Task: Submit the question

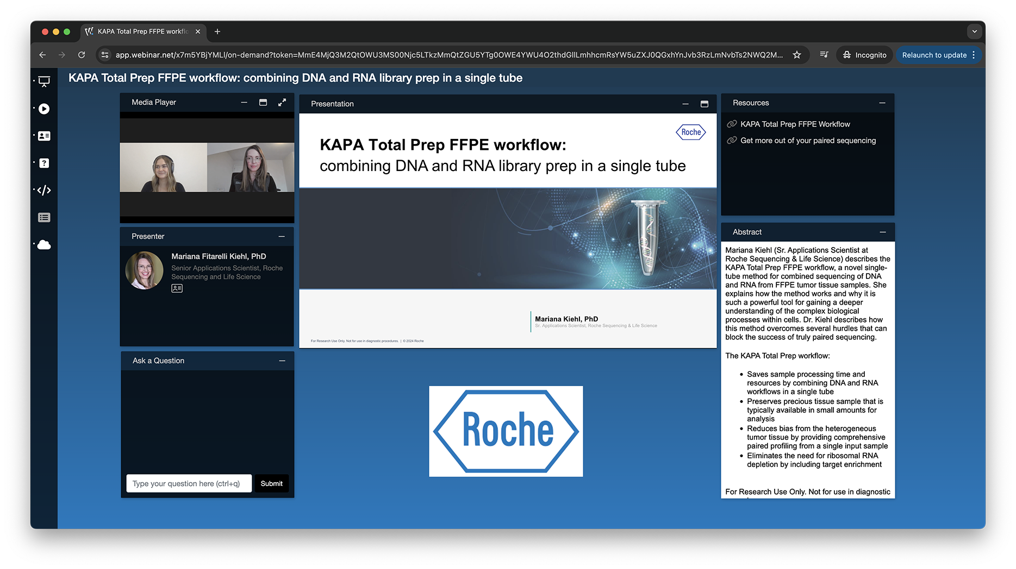Action: (271, 483)
